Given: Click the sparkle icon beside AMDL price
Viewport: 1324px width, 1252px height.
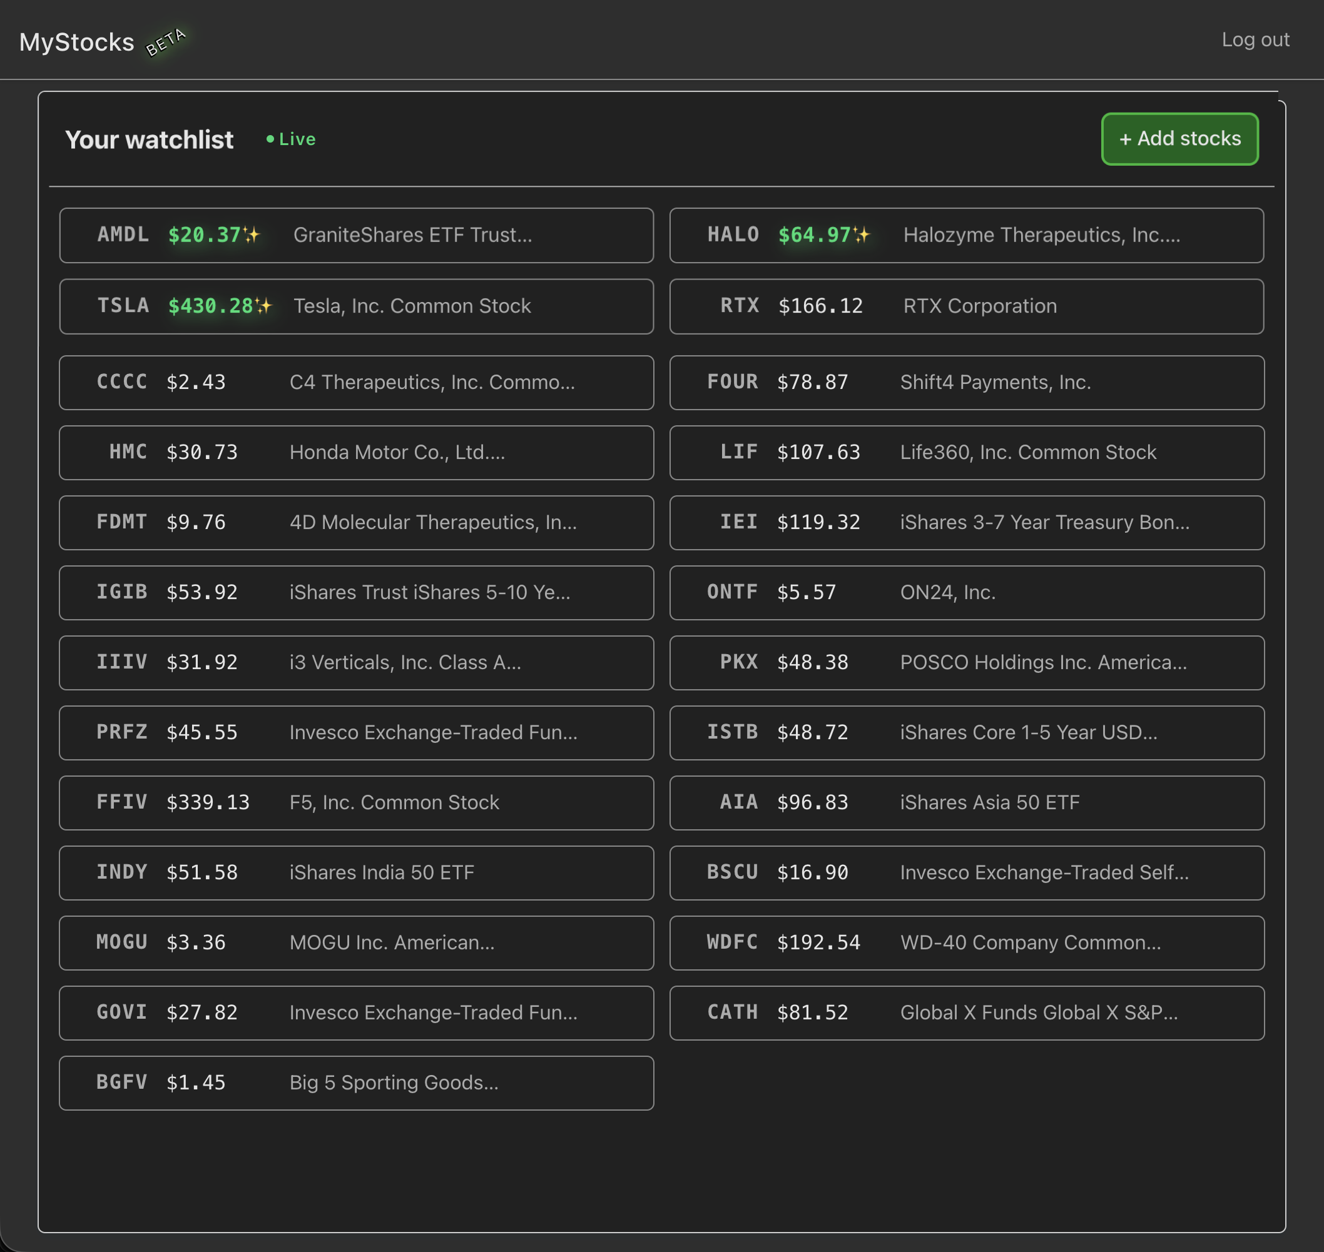Looking at the screenshot, I should (252, 235).
